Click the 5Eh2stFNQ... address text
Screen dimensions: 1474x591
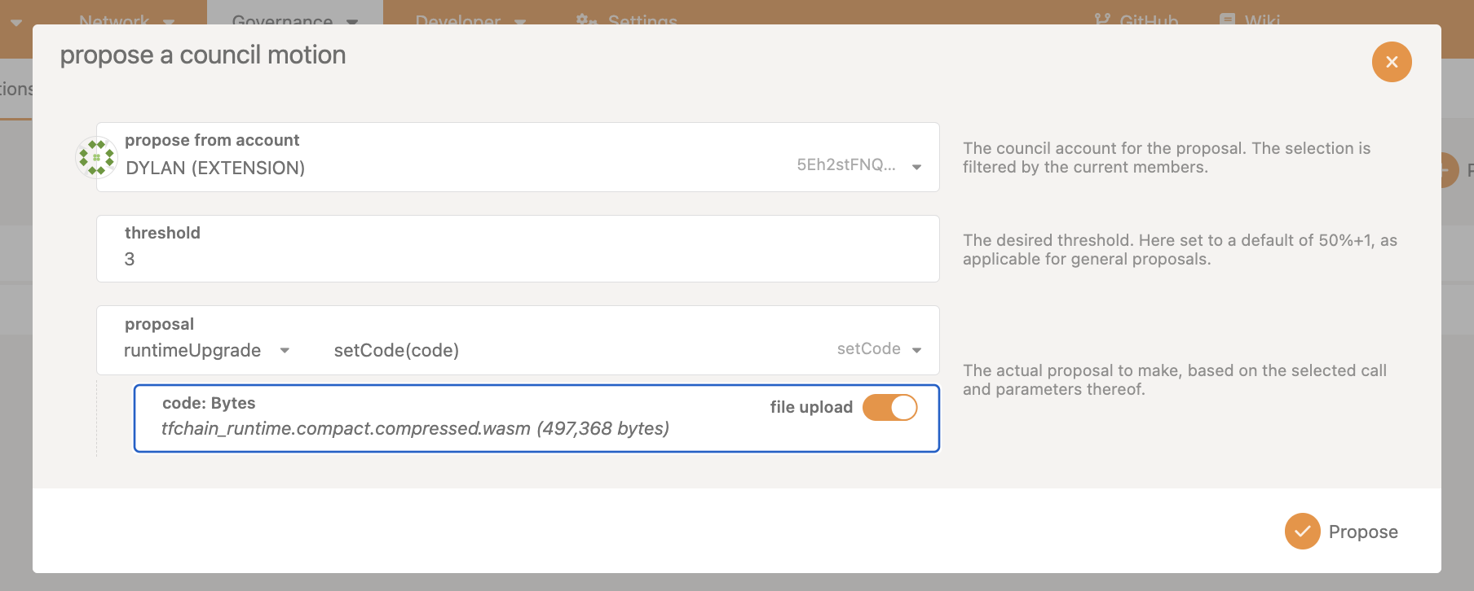(846, 164)
